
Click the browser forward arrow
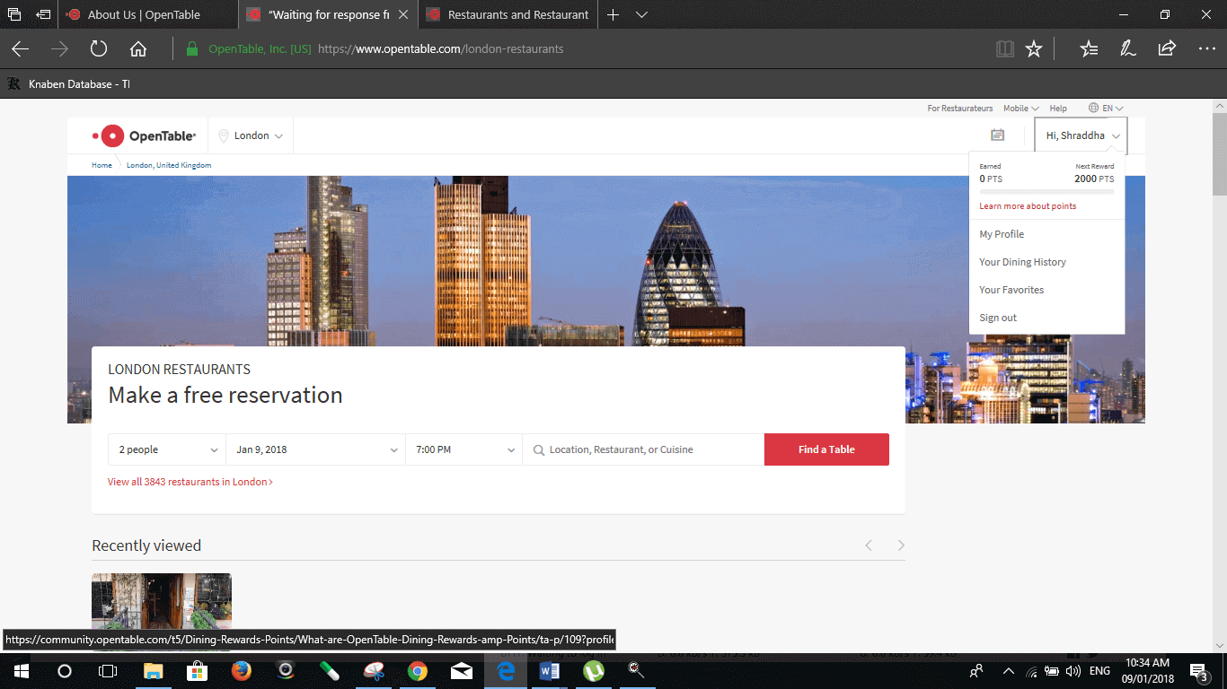pyautogui.click(x=59, y=49)
